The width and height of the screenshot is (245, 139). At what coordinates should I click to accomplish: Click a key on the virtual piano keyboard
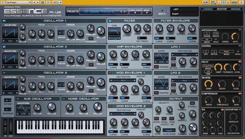pyautogui.click(x=60, y=127)
